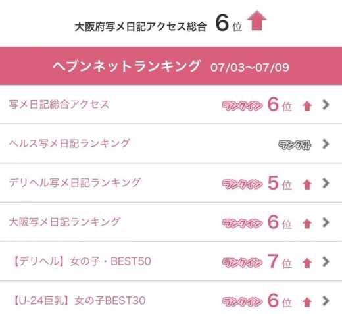Click the up arrow in 大阪写メ日記ランキング row
Screen dimensions: 342x314
(x=307, y=224)
